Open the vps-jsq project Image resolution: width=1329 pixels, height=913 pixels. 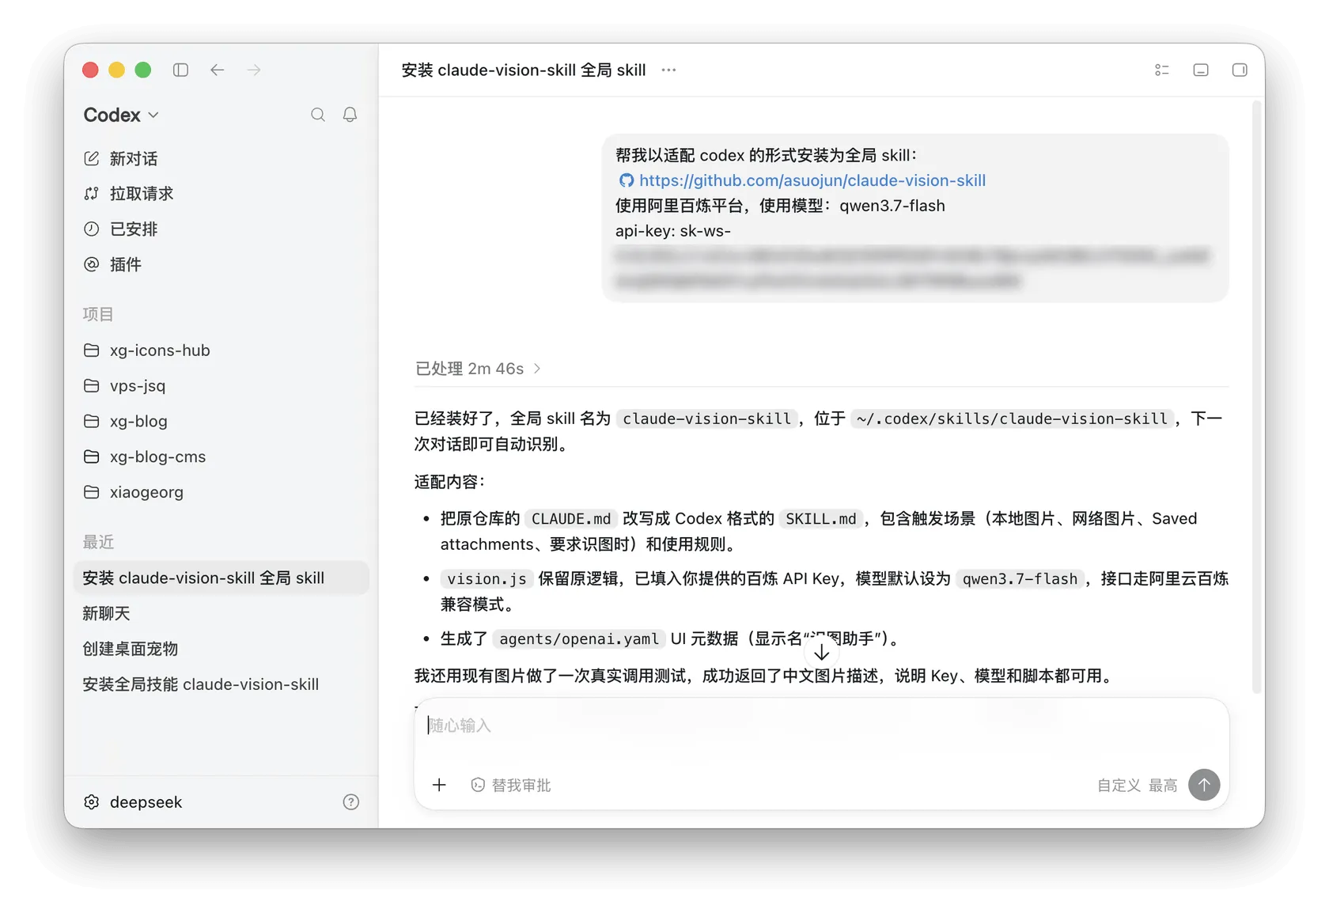[x=125, y=385]
